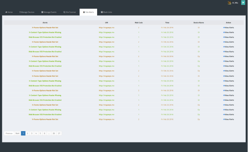
Task: Select the Site Alerts tab
Action: [88, 12]
